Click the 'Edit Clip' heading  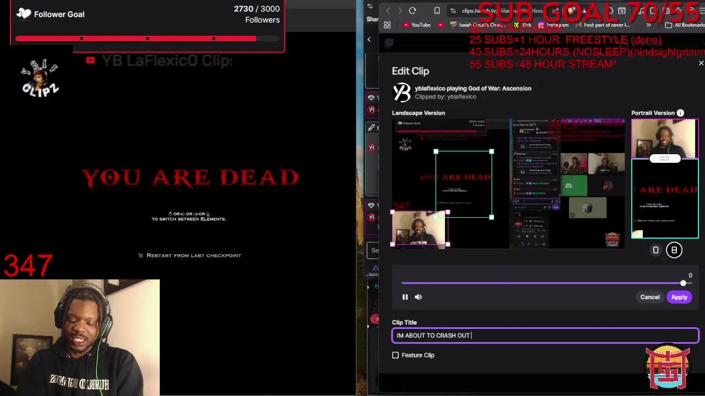(x=410, y=71)
